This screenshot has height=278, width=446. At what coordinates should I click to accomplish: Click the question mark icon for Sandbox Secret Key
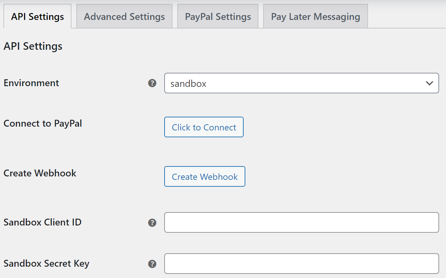152,264
